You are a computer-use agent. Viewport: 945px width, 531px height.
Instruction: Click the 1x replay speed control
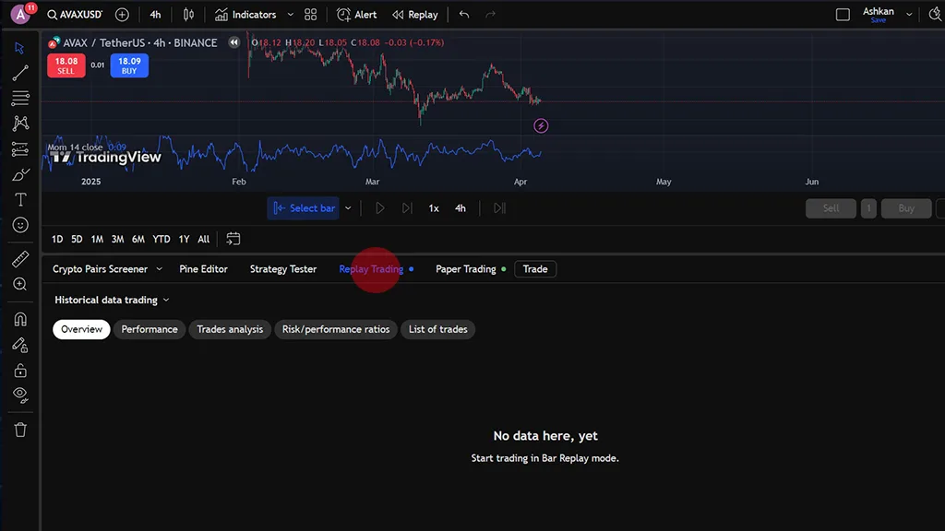(434, 208)
